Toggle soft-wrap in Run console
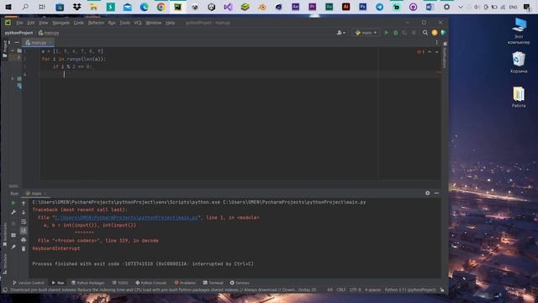Viewport: 538px width, 303px height. click(24, 221)
